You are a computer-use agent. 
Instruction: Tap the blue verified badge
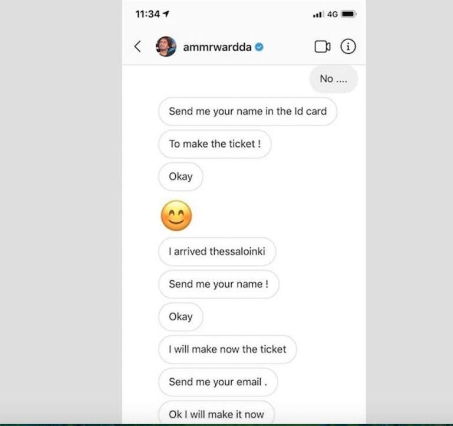[x=259, y=47]
